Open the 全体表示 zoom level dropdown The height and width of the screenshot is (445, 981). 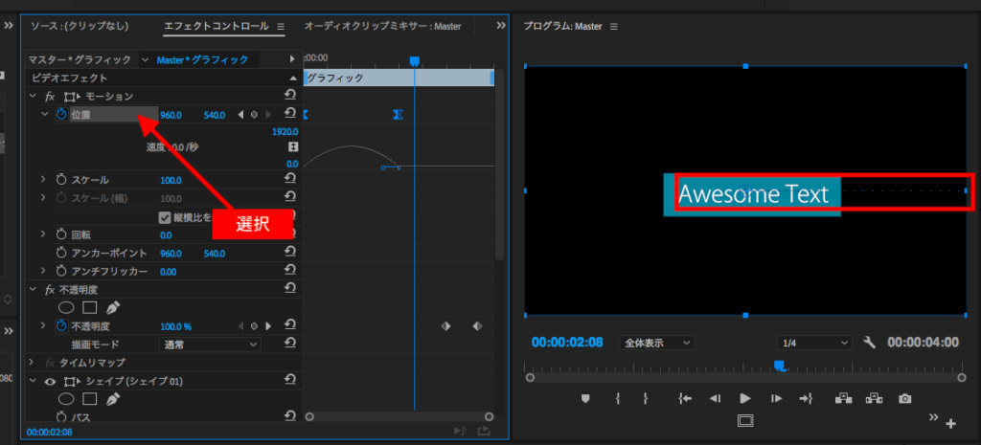(657, 343)
